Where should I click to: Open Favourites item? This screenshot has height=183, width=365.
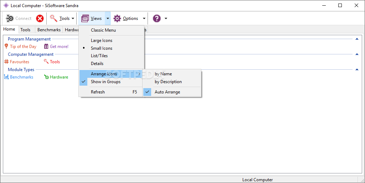(20, 62)
